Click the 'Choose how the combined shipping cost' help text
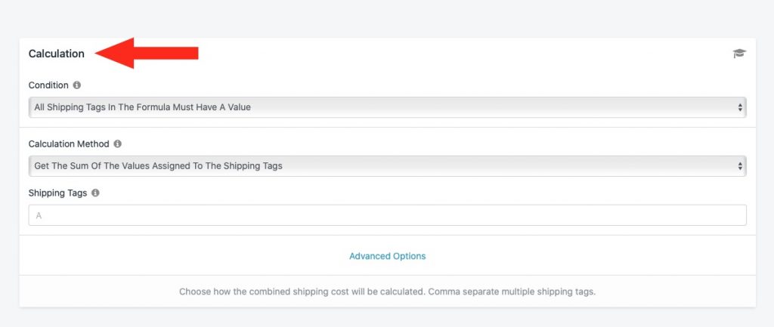 click(302, 292)
